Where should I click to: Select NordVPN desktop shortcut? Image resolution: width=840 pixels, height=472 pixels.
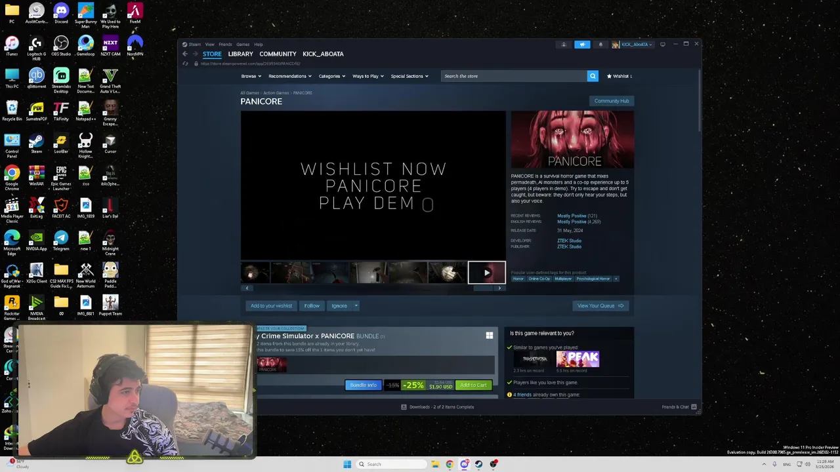coord(135,46)
